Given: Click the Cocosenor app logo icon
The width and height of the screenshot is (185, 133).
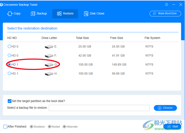Looking at the screenshot, I should click(2, 5).
